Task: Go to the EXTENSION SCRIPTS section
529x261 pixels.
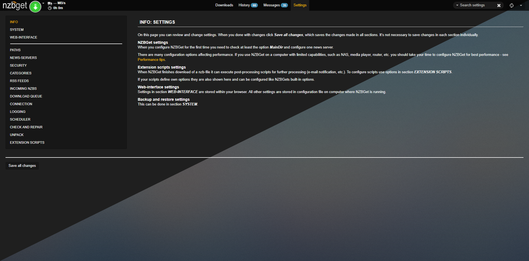Action: click(27, 143)
